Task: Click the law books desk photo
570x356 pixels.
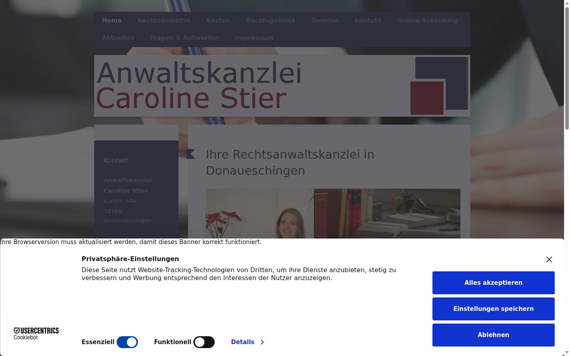Action: tap(387, 214)
